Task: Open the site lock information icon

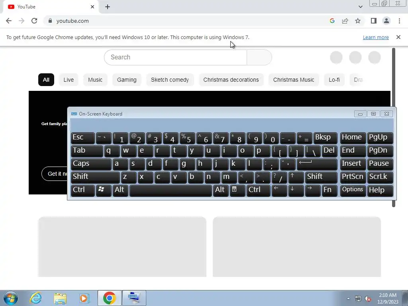Action: [x=50, y=21]
